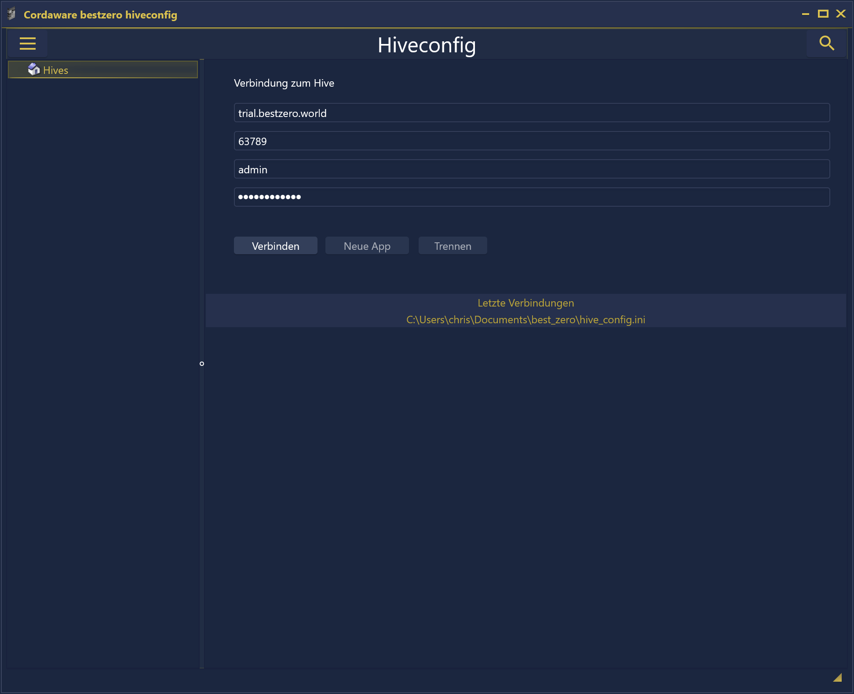The height and width of the screenshot is (694, 854).
Task: Click the resize grip in bottom corner
Action: coord(837,678)
